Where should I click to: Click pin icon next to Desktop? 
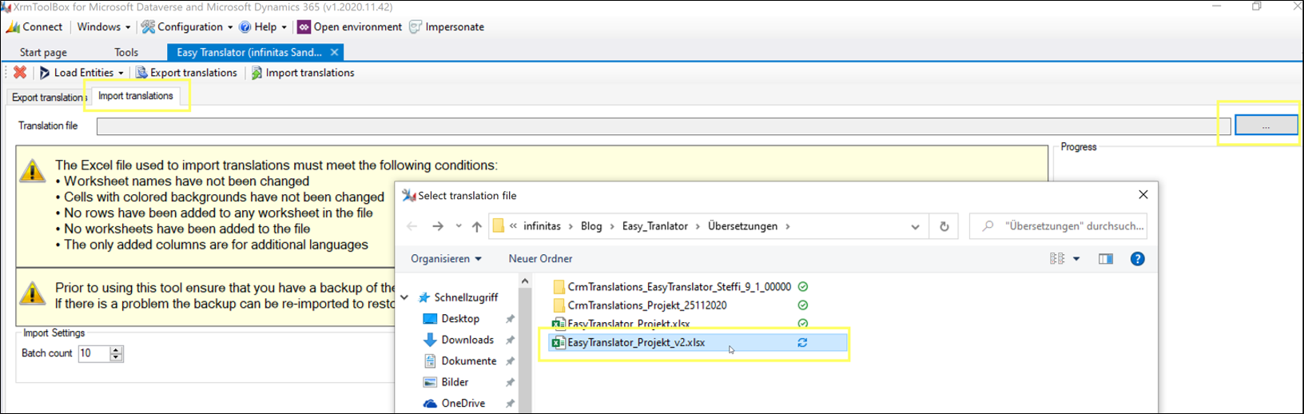coord(510,319)
